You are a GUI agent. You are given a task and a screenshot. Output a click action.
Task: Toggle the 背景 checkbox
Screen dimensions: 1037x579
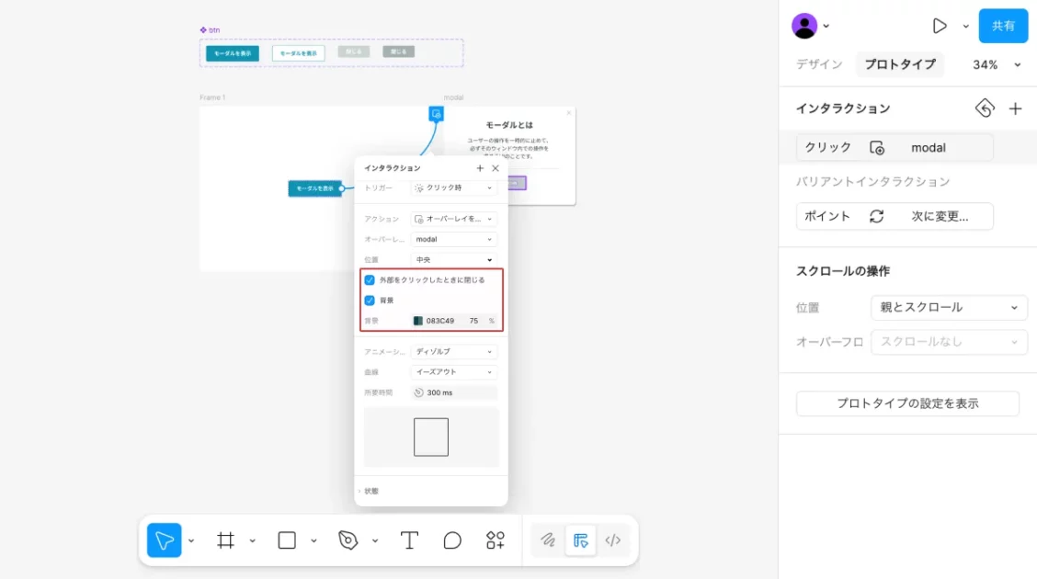(370, 301)
